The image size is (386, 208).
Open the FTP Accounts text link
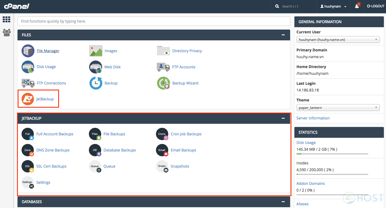184,67
